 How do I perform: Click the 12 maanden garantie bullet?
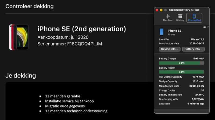[x=63, y=96]
